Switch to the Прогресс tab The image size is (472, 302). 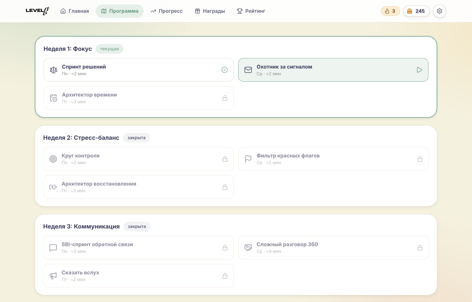point(167,11)
